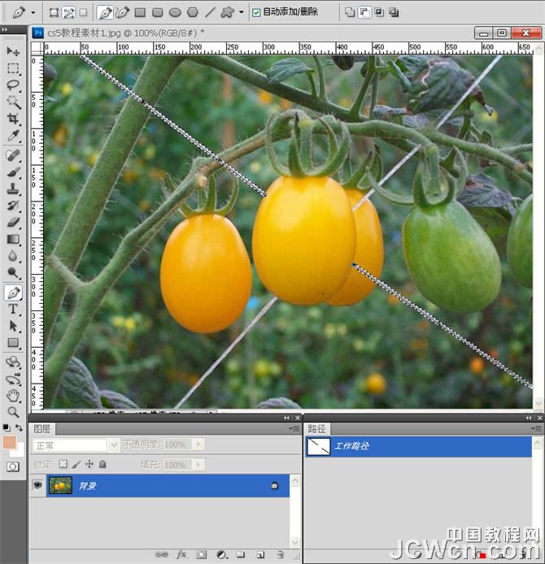Select the Type tool
This screenshot has width=545, height=564.
pos(13,309)
